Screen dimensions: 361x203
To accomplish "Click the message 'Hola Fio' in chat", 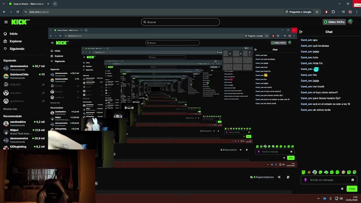I will [x=318, y=63].
